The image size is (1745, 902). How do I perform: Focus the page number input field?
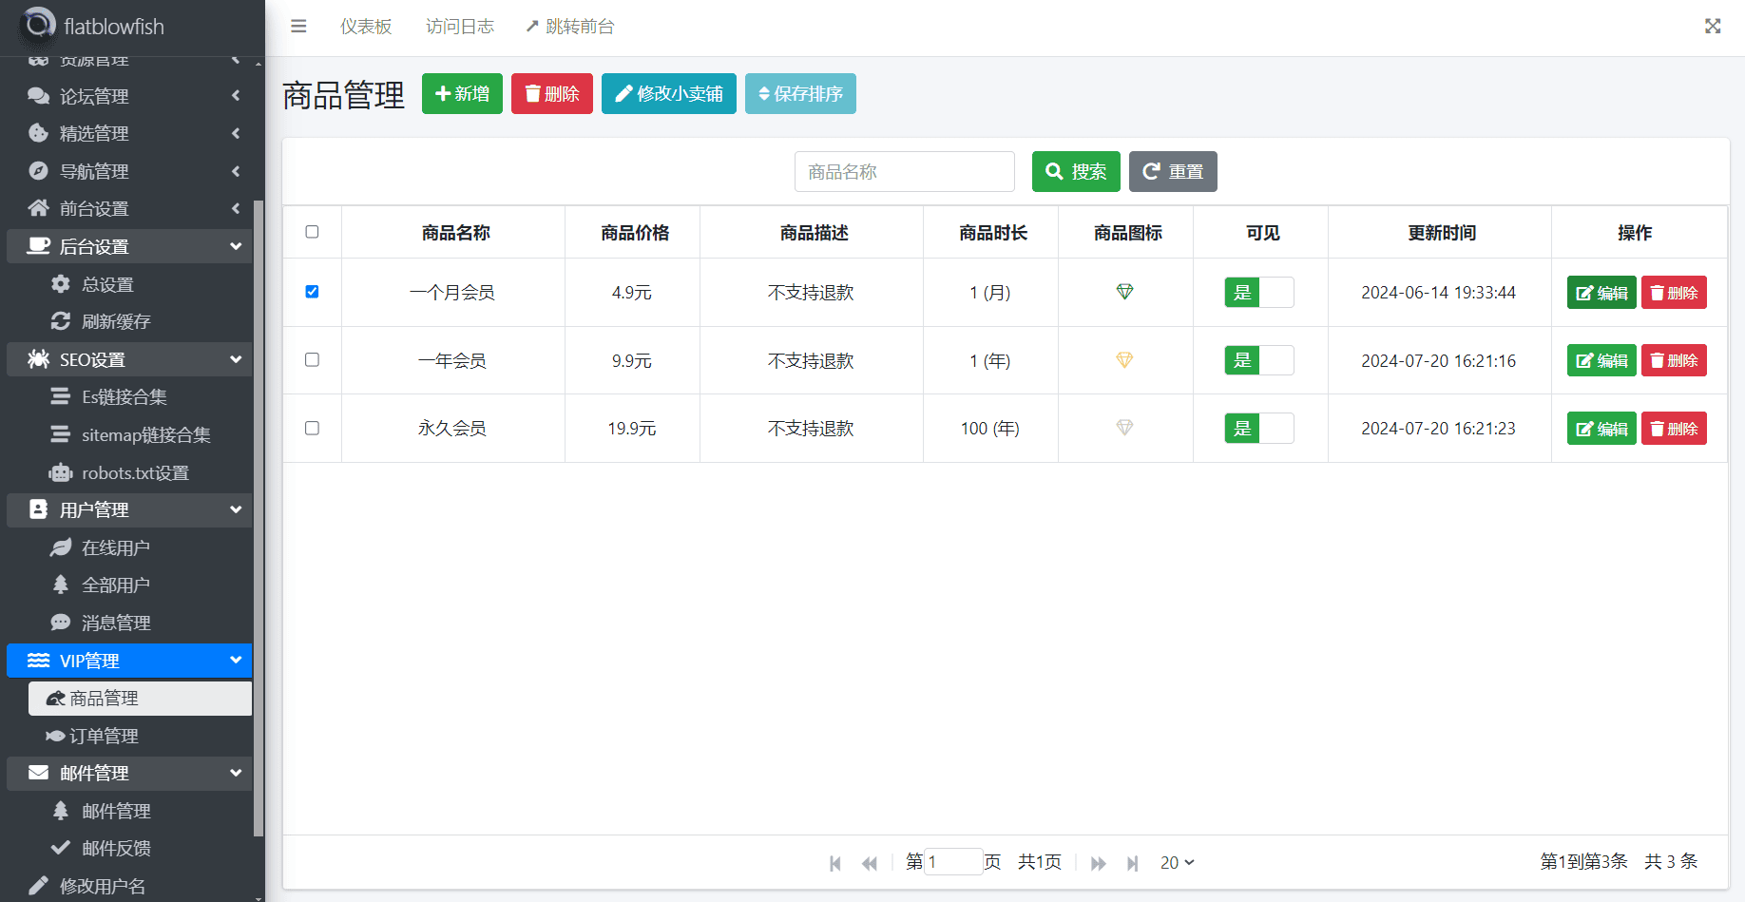(x=953, y=862)
